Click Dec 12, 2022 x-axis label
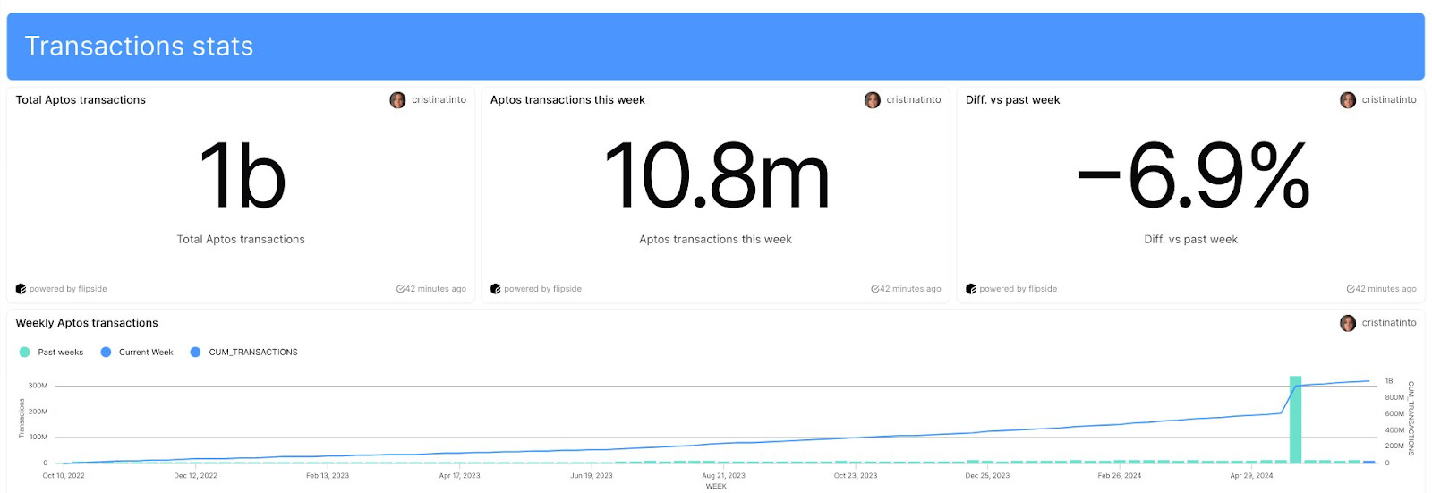This screenshot has height=493, width=1432. pos(195,476)
